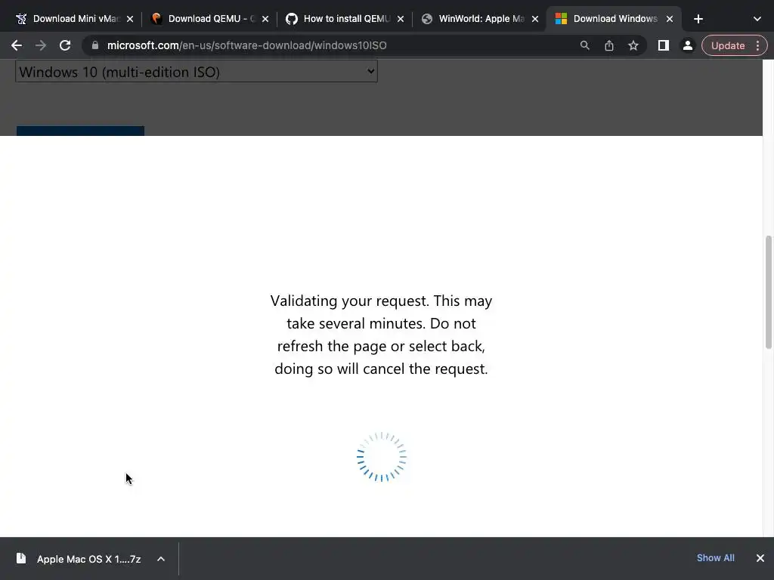Expand download item options chevron
774x580 pixels.
coord(161,559)
